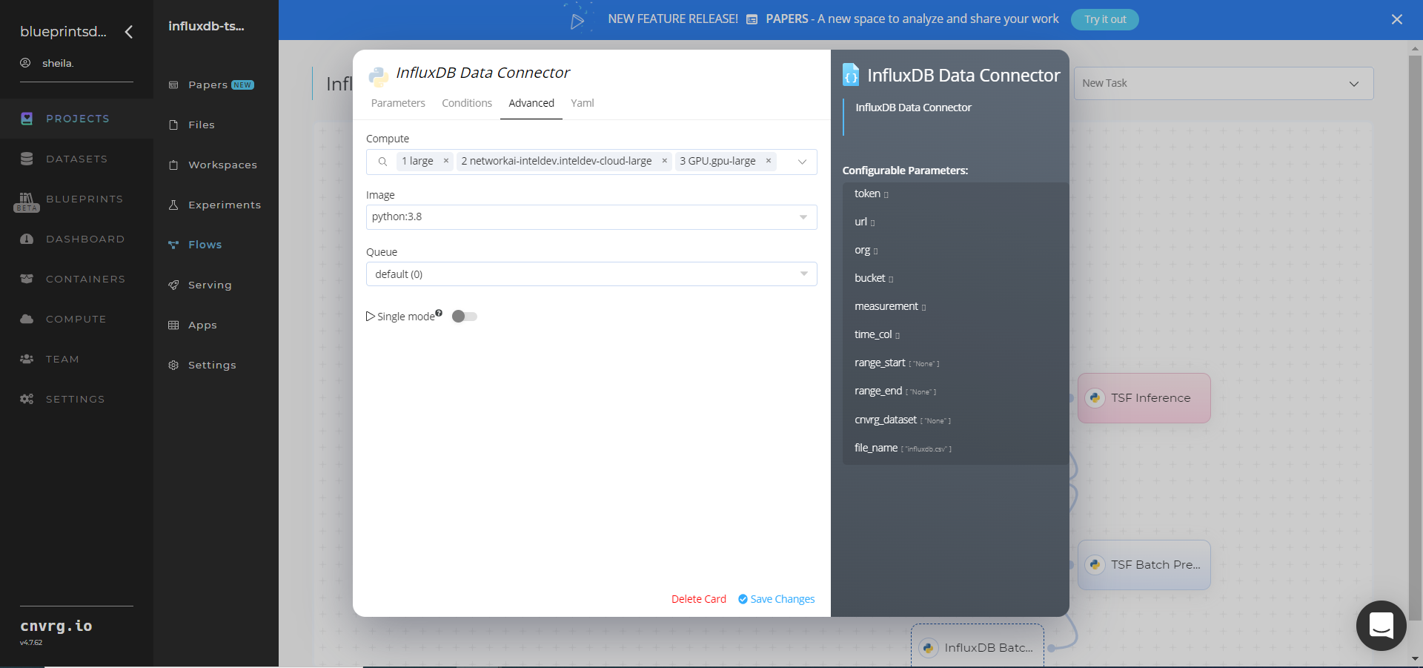The image size is (1423, 668).
Task: Click the v4.7.62 version text
Action: (31, 643)
